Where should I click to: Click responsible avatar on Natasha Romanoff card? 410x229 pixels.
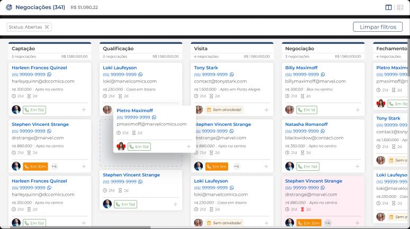click(x=289, y=167)
